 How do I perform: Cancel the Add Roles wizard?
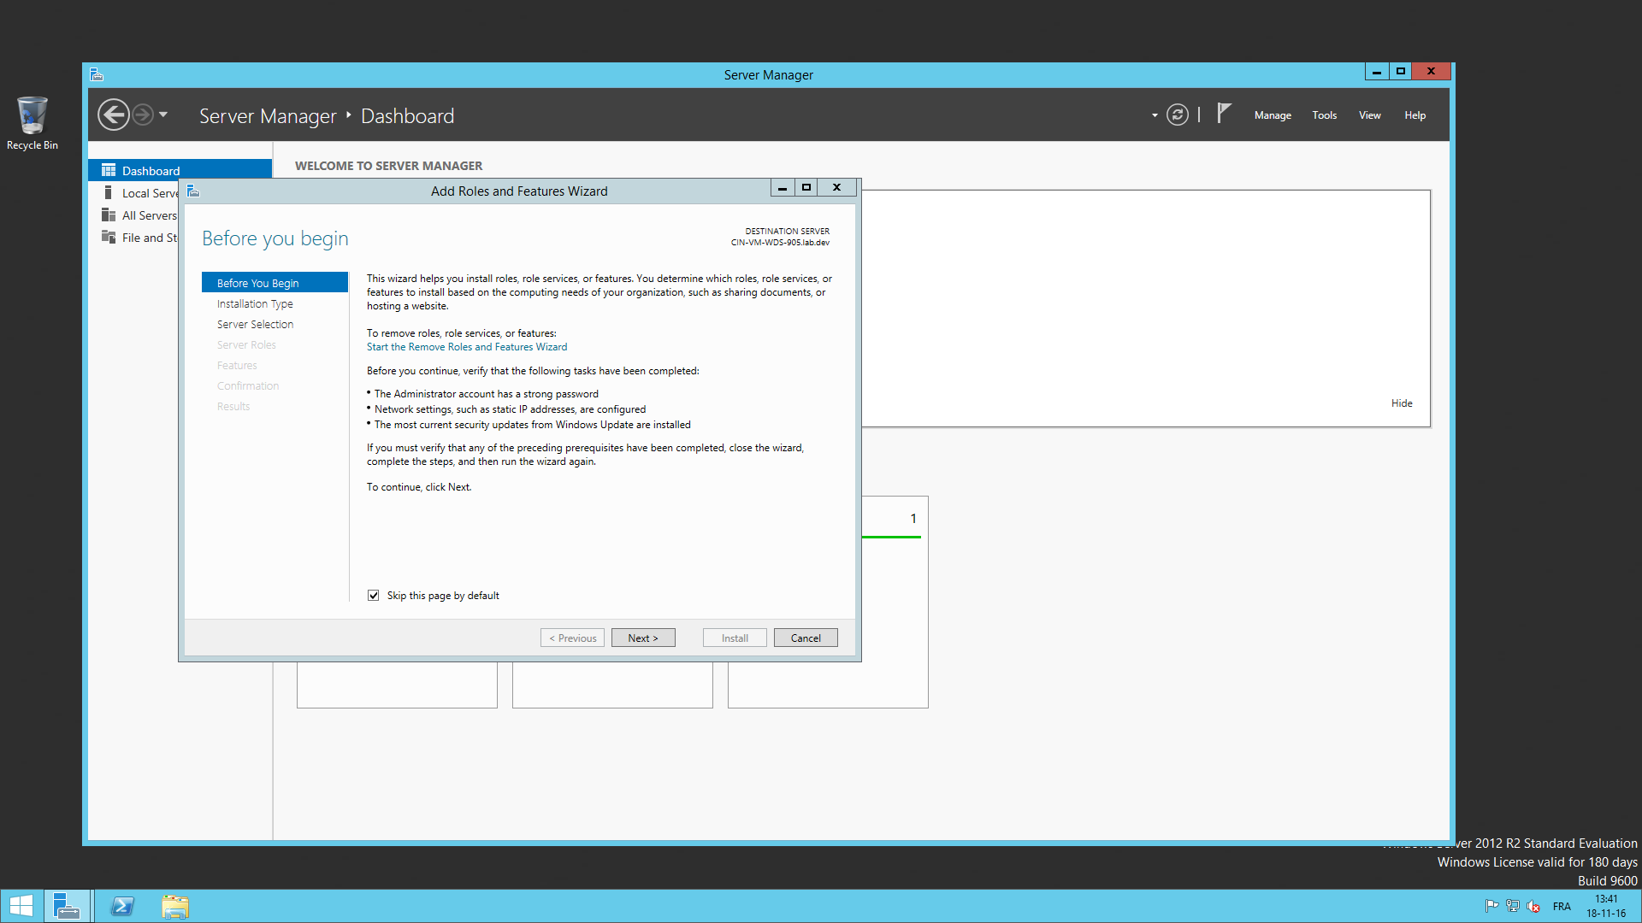(806, 638)
